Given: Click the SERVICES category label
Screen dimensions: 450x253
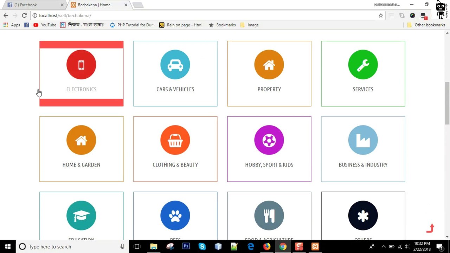Looking at the screenshot, I should coord(363,89).
